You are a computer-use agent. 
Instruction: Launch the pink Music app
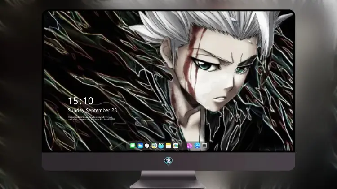click(189, 146)
